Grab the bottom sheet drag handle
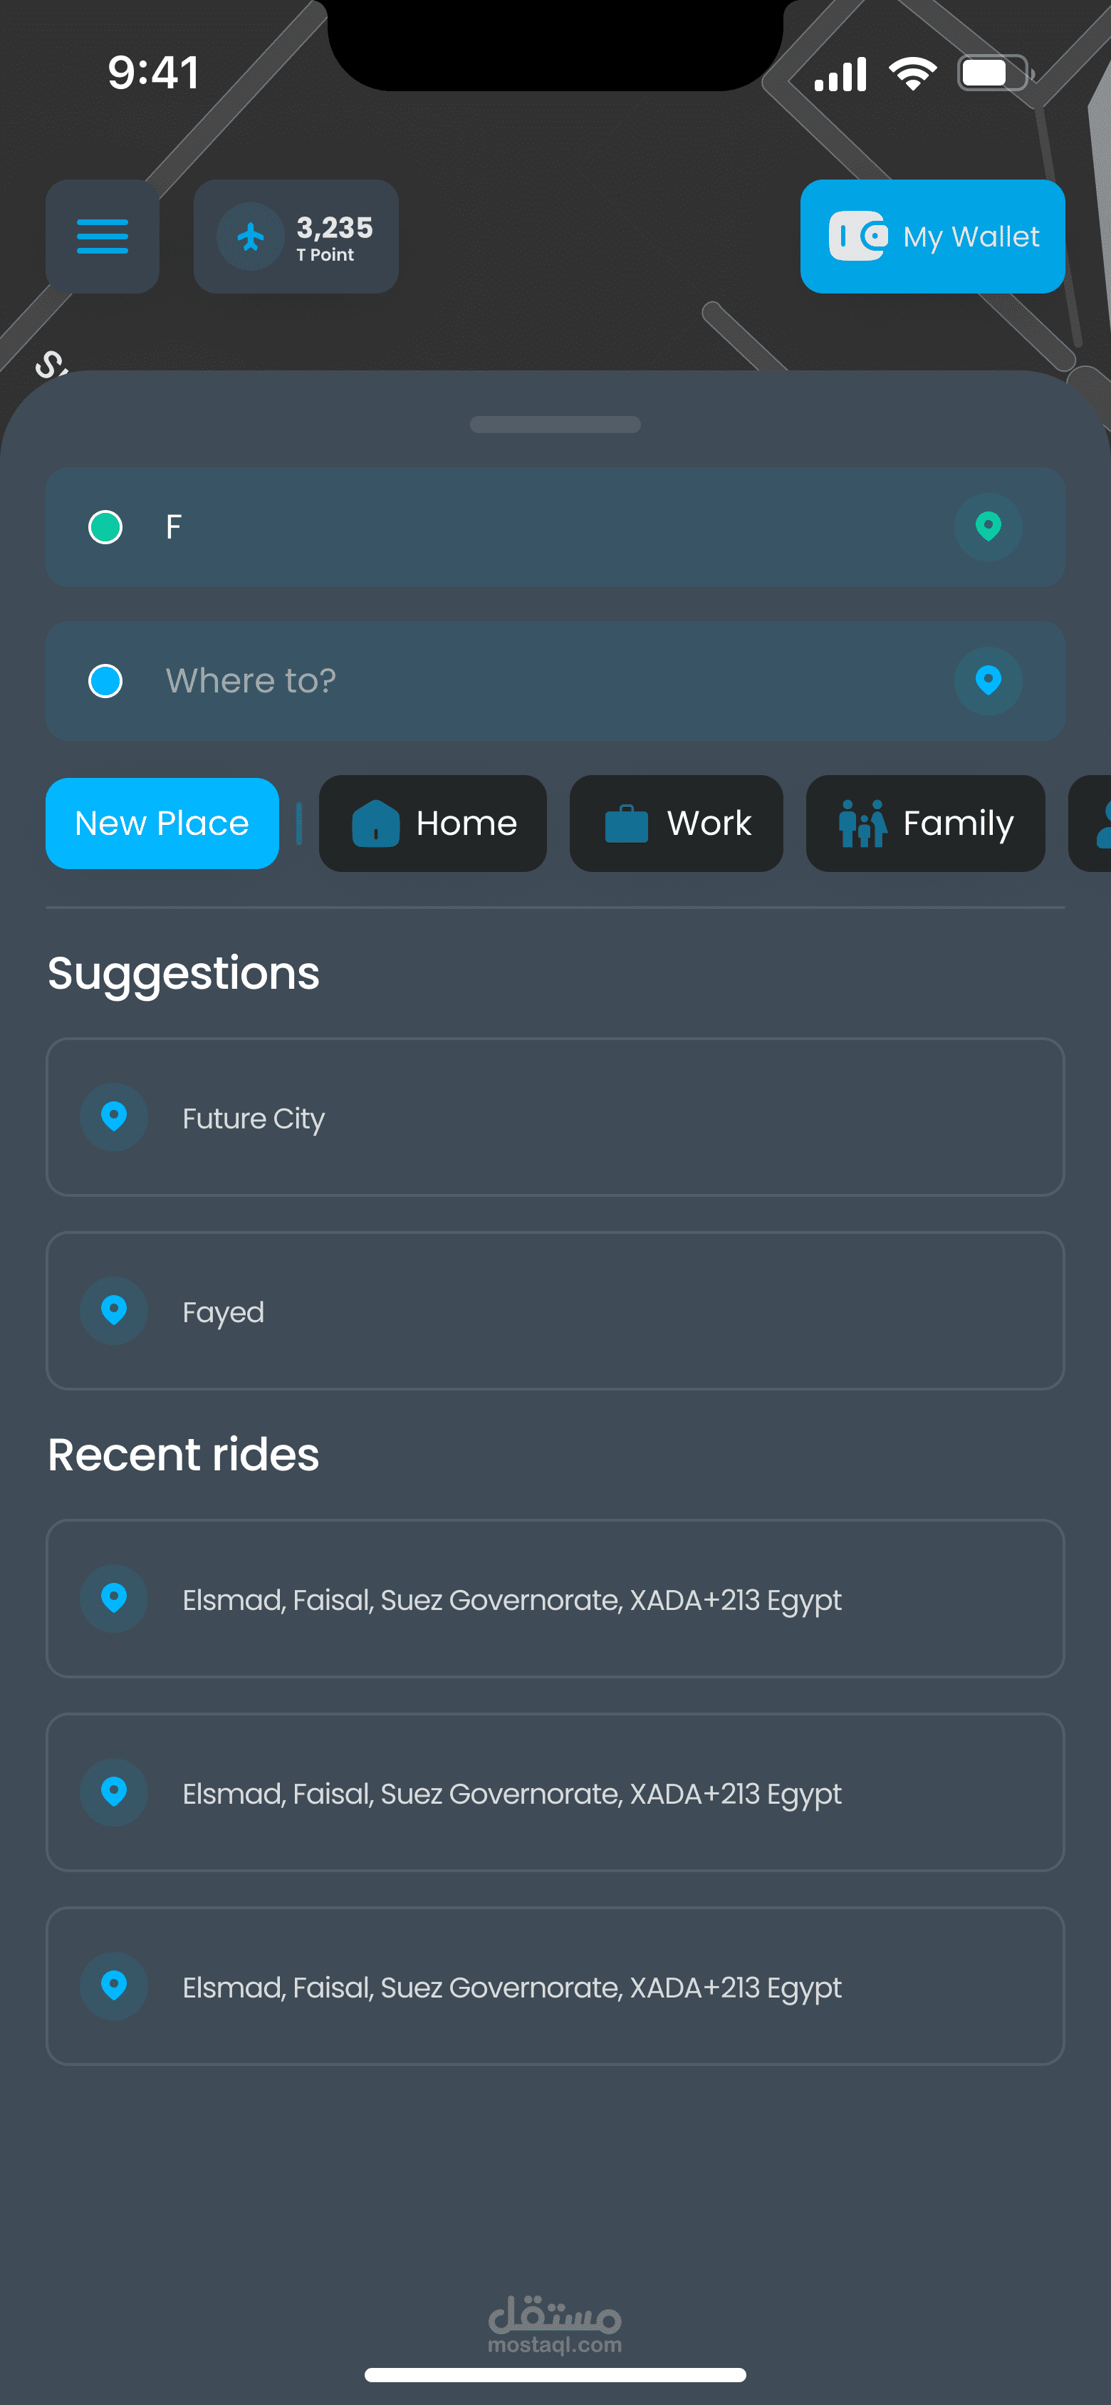The width and height of the screenshot is (1111, 2405). tap(555, 425)
